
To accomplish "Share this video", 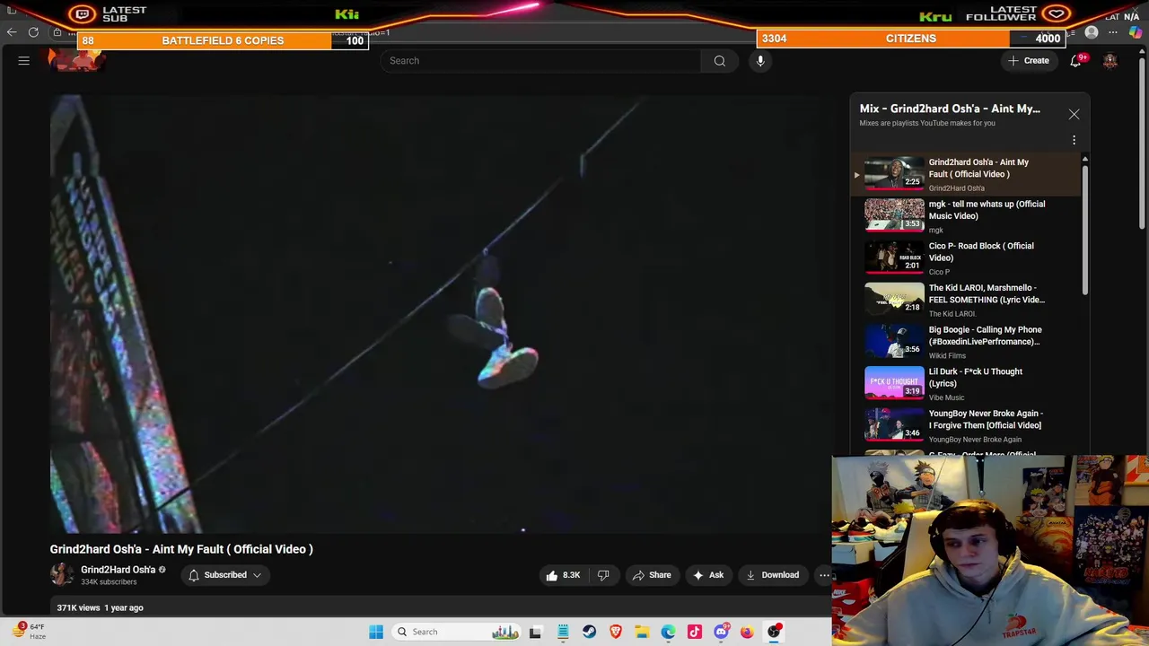I will 652,575.
